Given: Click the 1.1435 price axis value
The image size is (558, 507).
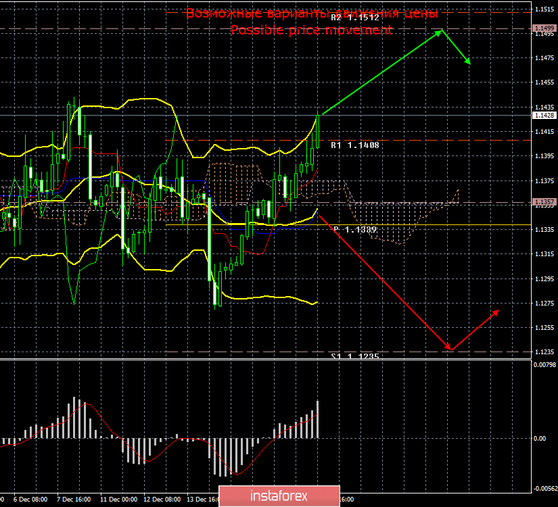Looking at the screenshot, I should pyautogui.click(x=544, y=107).
